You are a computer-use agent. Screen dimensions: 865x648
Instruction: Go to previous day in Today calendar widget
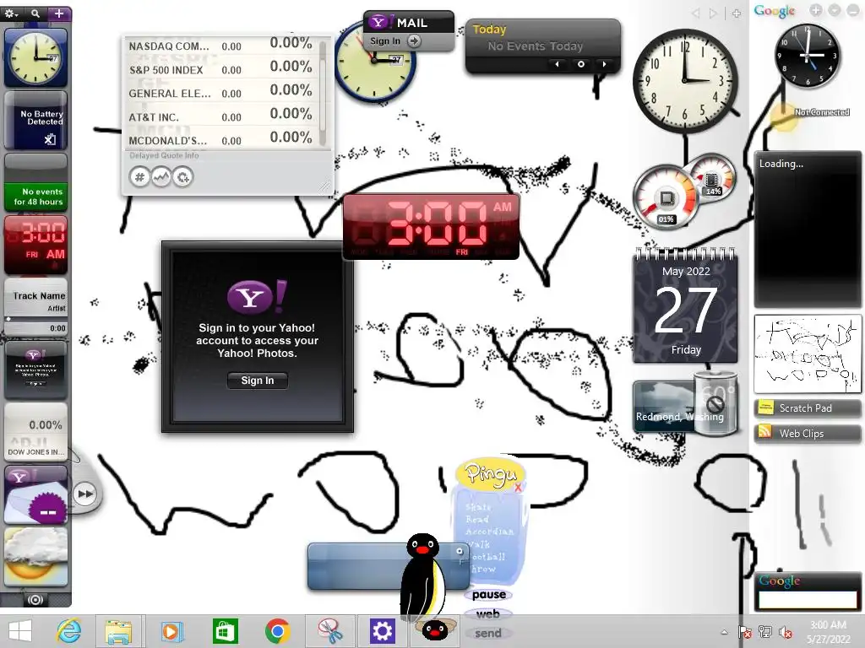(558, 64)
